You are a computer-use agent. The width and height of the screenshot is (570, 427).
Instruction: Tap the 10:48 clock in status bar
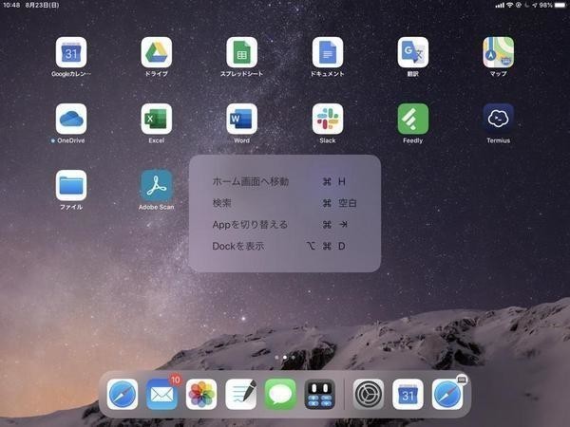tap(11, 5)
